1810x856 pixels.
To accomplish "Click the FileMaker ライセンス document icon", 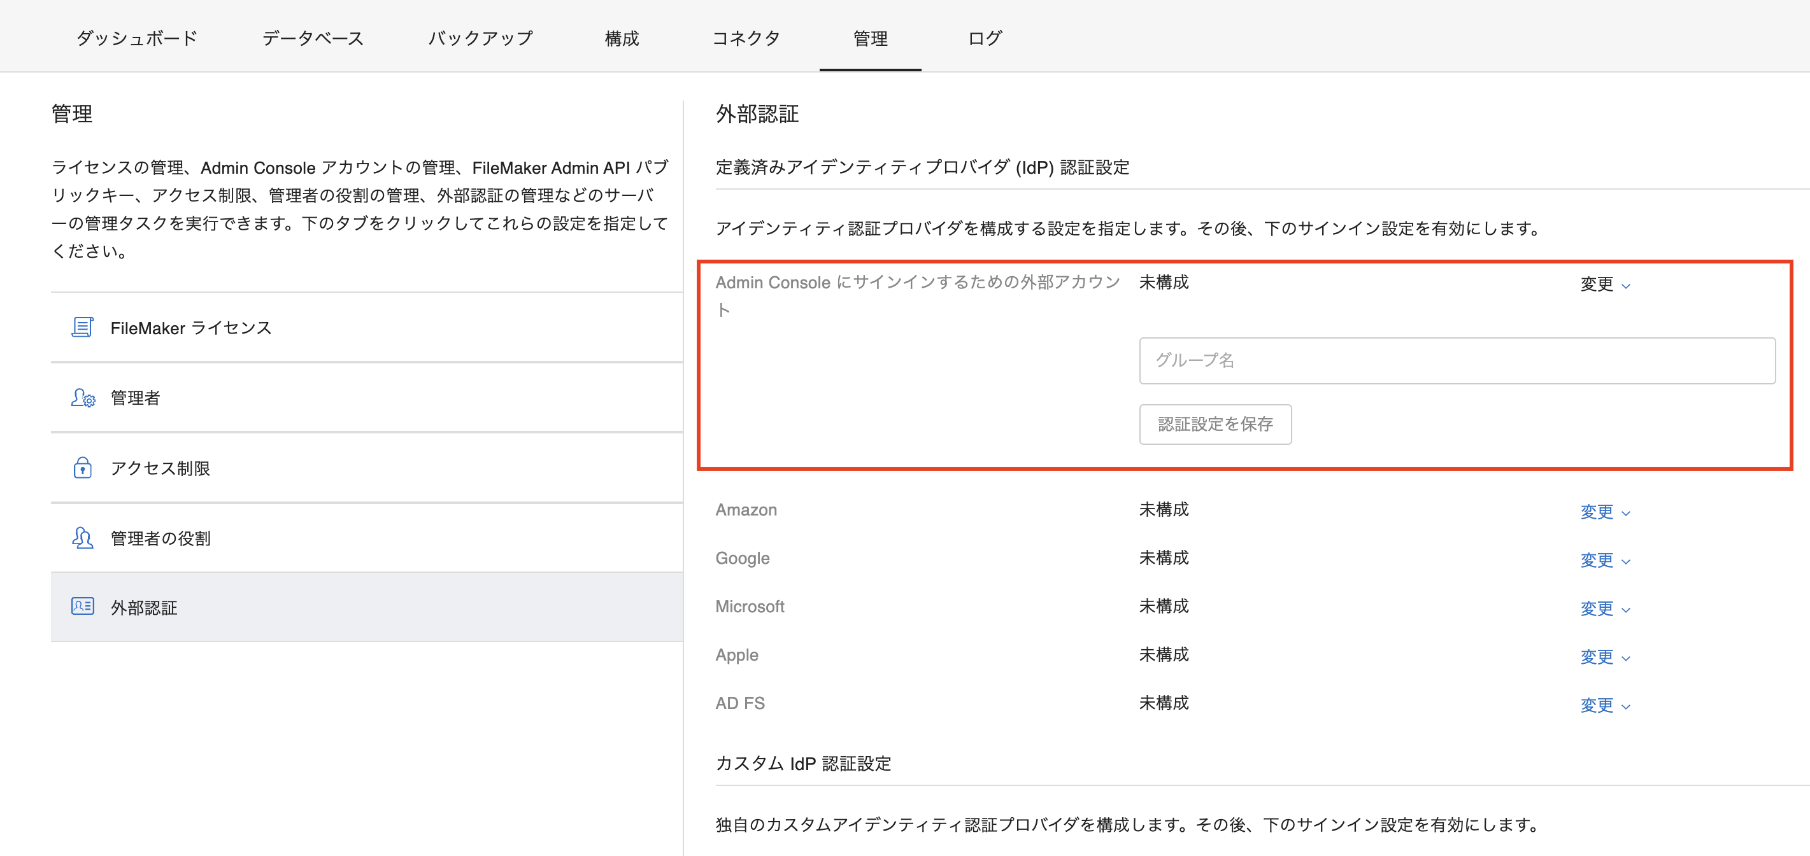I will click(x=82, y=326).
